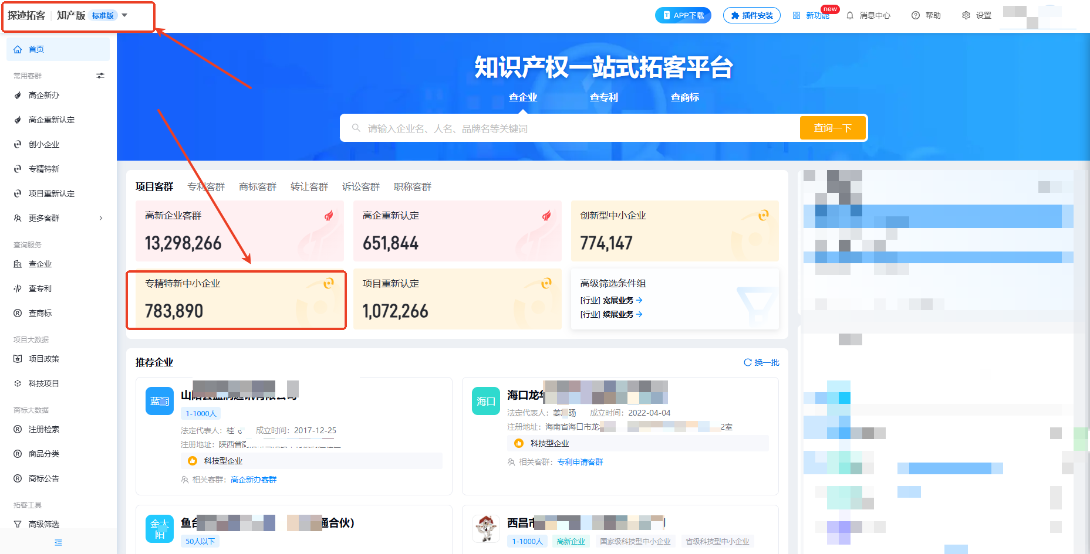This screenshot has height=554, width=1090.
Task: Click the 查商标 registered-mark icon in sidebar
Action: 18,313
